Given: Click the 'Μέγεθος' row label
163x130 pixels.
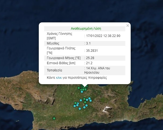Looking at the screenshot, I should 53,43.
